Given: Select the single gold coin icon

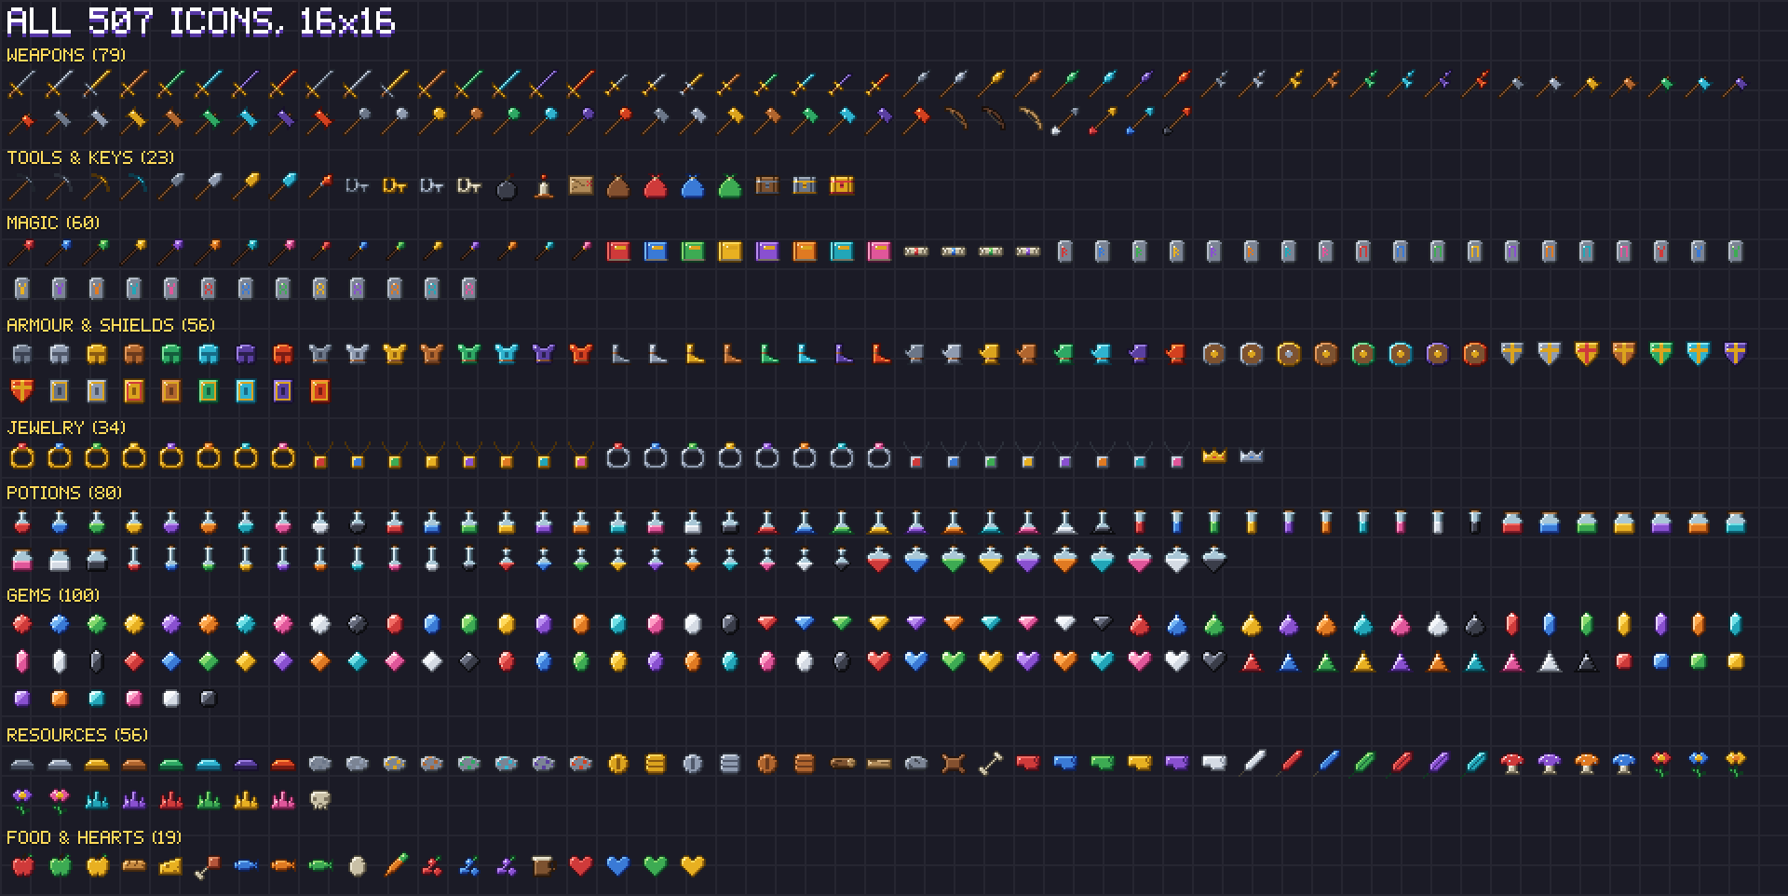Looking at the screenshot, I should (617, 764).
